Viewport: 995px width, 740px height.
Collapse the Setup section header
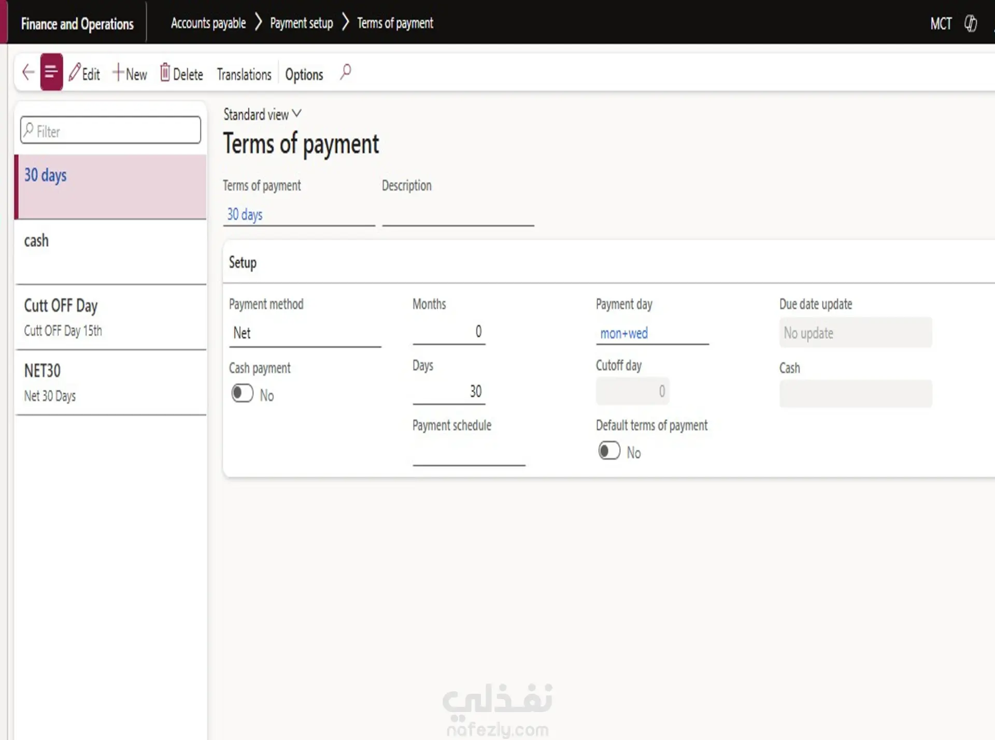pyautogui.click(x=243, y=263)
